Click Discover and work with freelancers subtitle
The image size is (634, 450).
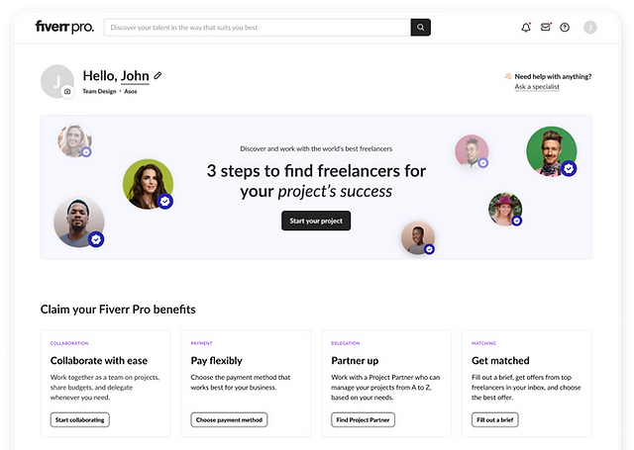coord(316,148)
